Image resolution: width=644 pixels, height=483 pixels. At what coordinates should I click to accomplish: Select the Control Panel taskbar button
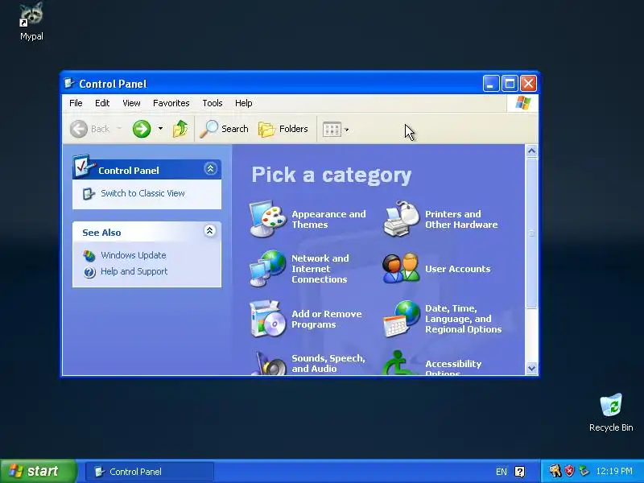(x=150, y=472)
